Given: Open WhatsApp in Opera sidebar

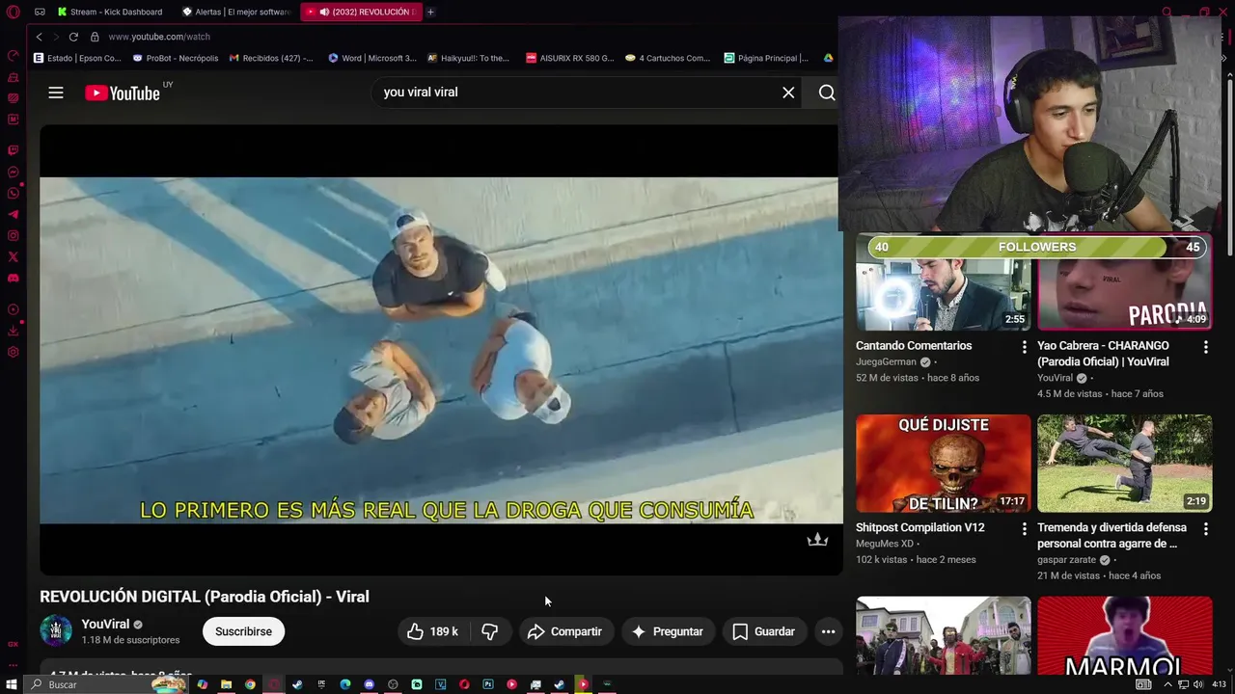Looking at the screenshot, I should [x=13, y=194].
